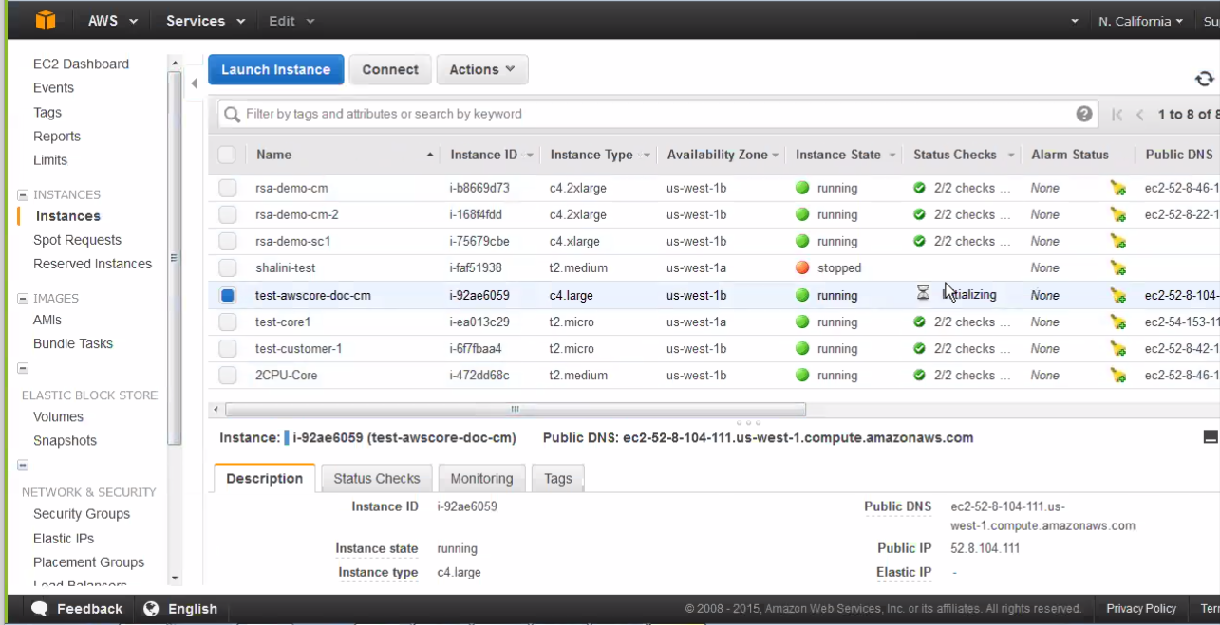This screenshot has height=625, width=1220.
Task: Collapse the INSTANCES sidebar section
Action: tap(23, 194)
